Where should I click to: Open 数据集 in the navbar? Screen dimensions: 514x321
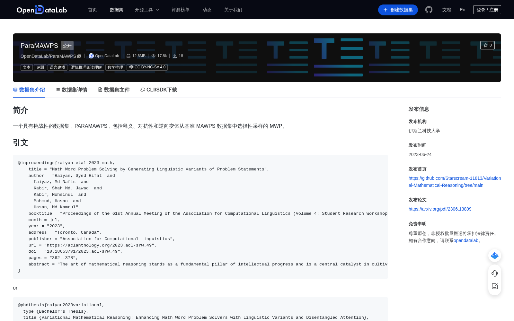click(x=117, y=10)
